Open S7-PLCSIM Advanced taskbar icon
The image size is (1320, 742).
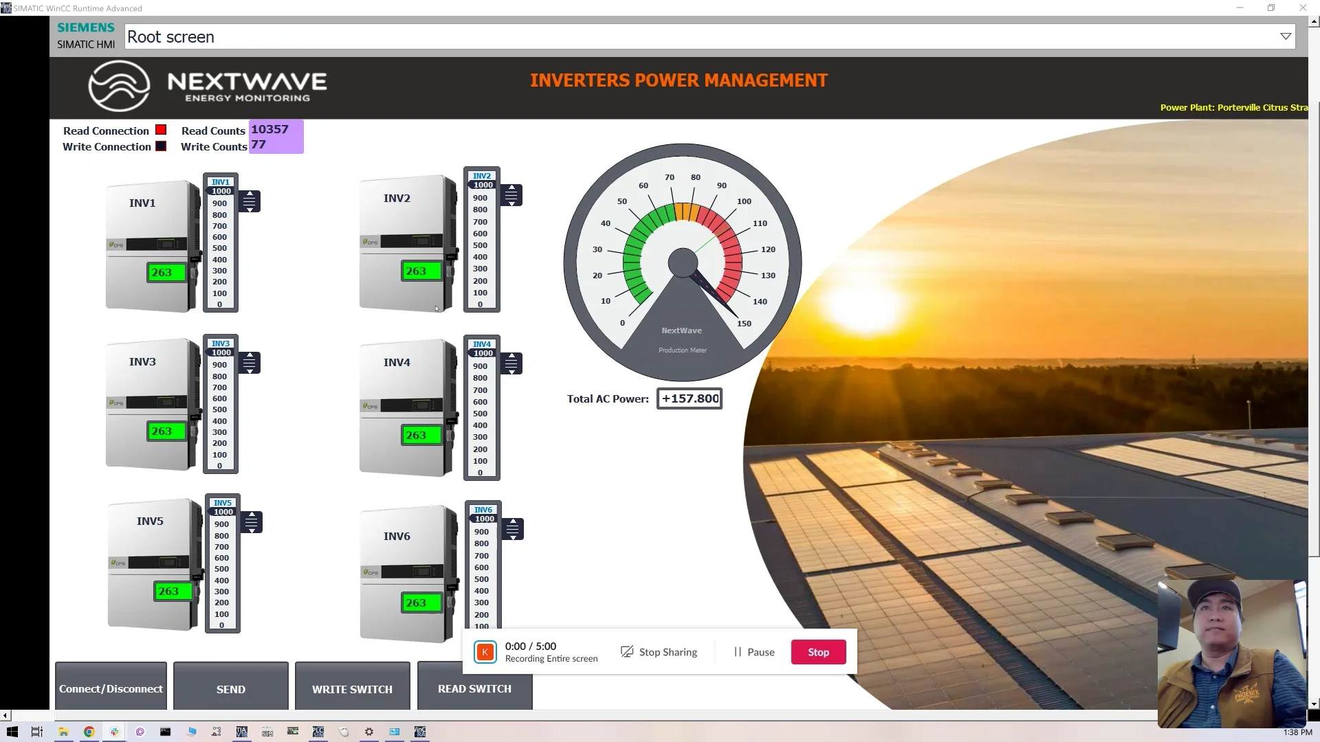[293, 732]
